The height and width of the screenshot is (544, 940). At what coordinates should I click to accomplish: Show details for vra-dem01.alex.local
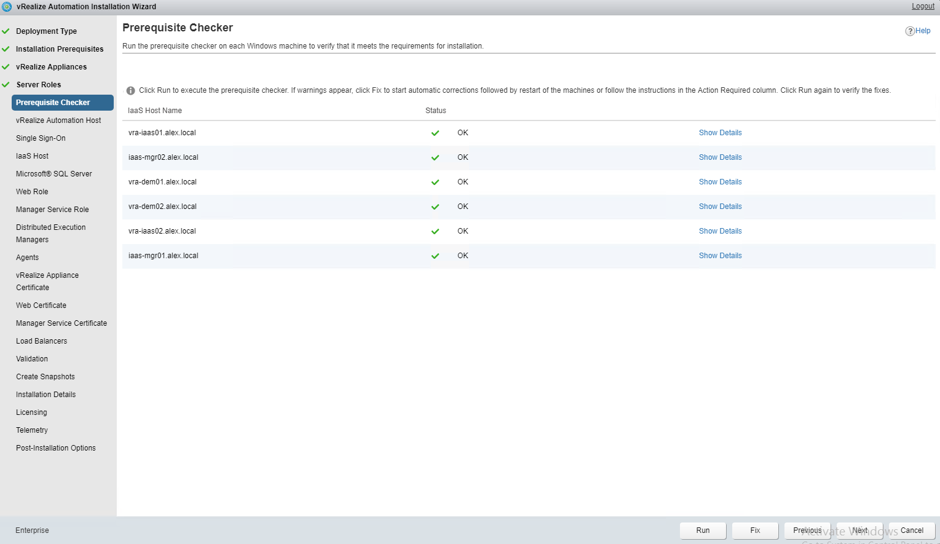click(720, 182)
